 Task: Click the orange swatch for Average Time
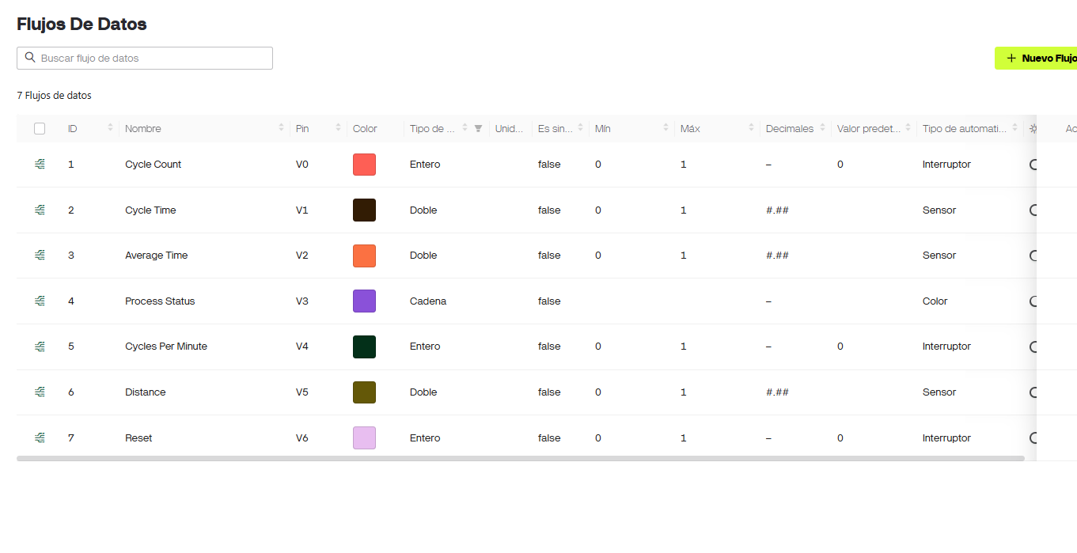click(x=364, y=256)
